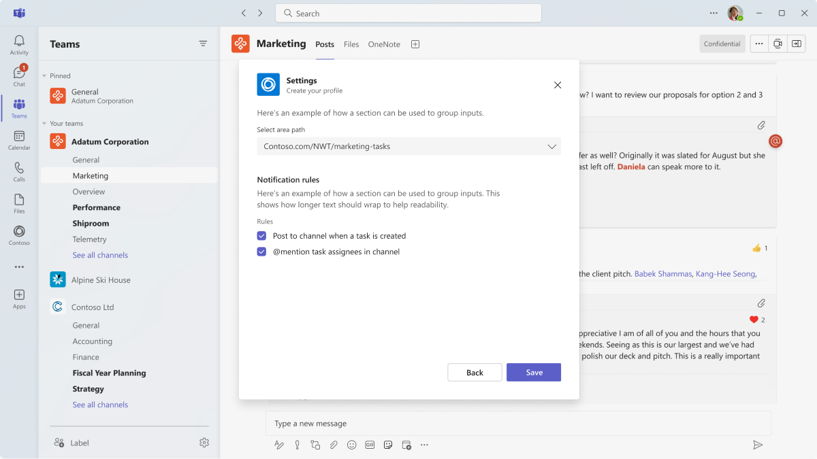817x459 pixels.
Task: Click the Send message arrow
Action: (758, 445)
